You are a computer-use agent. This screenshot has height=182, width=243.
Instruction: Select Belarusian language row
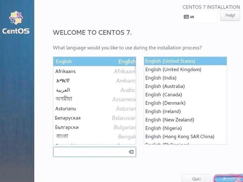click(94, 118)
